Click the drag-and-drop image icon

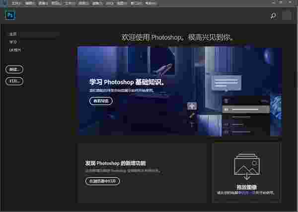247,166
